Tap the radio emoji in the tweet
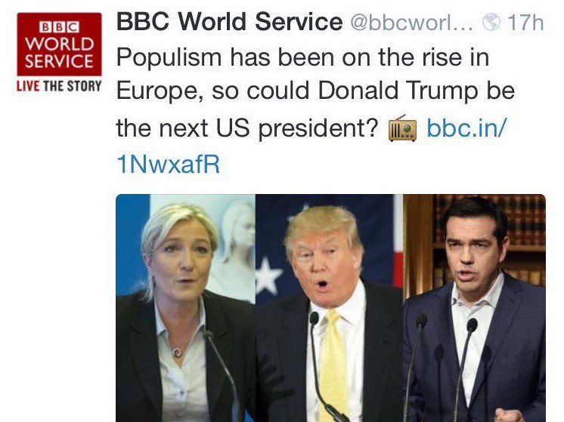The width and height of the screenshot is (564, 422). (402, 128)
